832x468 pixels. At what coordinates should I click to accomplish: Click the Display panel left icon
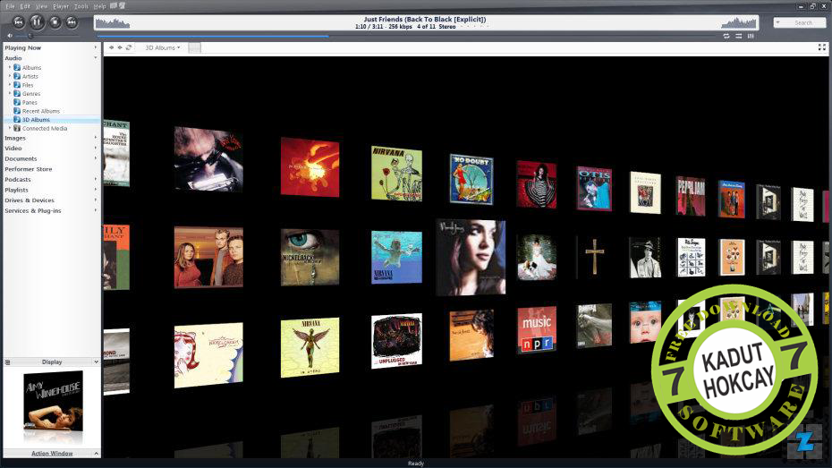click(x=8, y=362)
